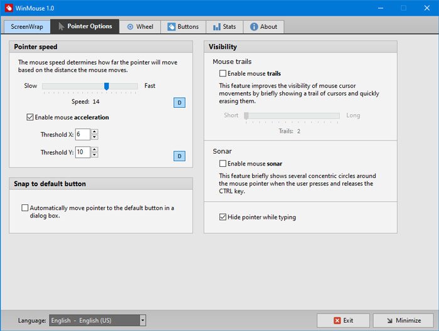
Task: Click the 'Sonar' heading text
Action: 222,151
